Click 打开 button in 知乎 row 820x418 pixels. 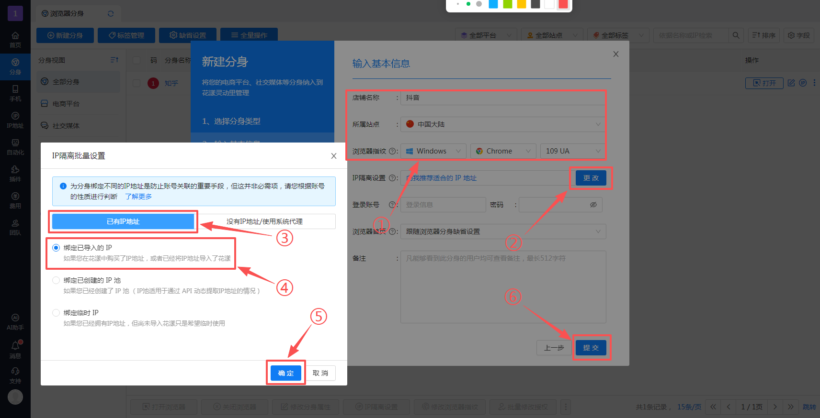pyautogui.click(x=764, y=83)
